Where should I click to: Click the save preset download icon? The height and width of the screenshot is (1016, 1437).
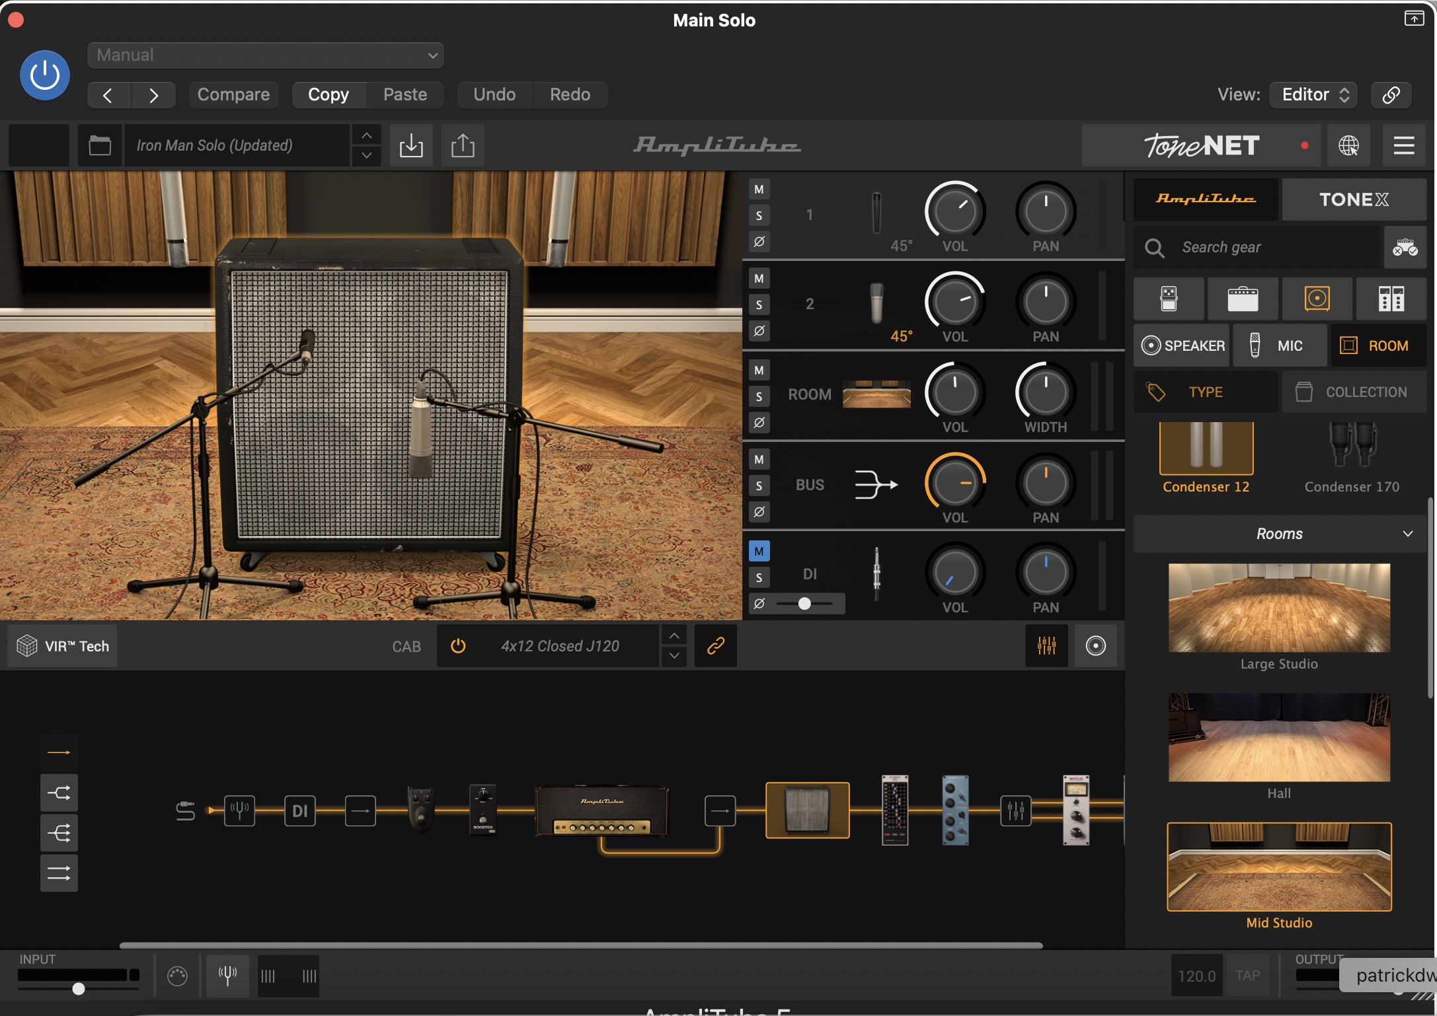click(411, 145)
